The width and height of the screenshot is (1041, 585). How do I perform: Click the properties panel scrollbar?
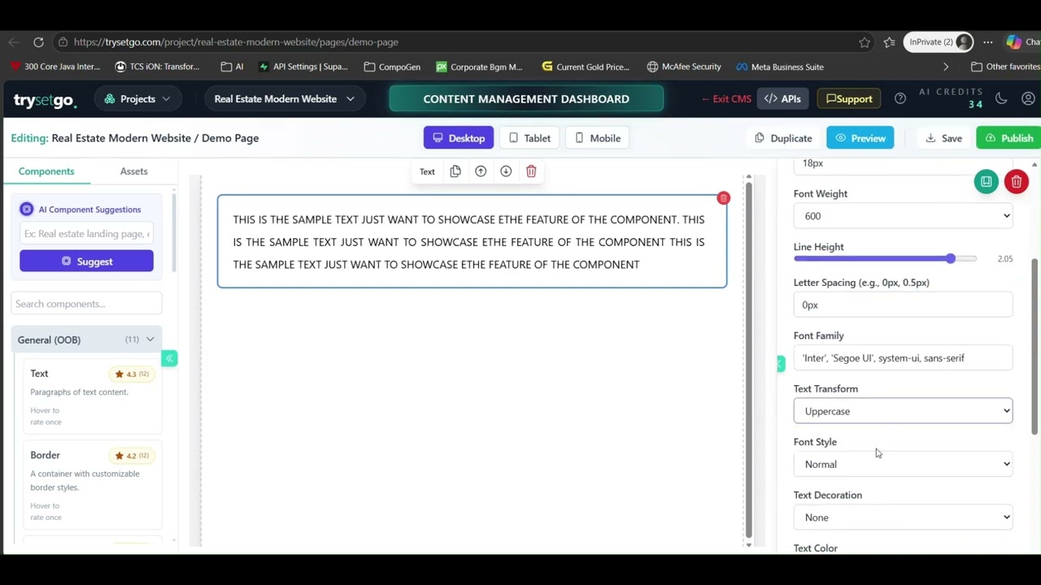coord(1034,347)
